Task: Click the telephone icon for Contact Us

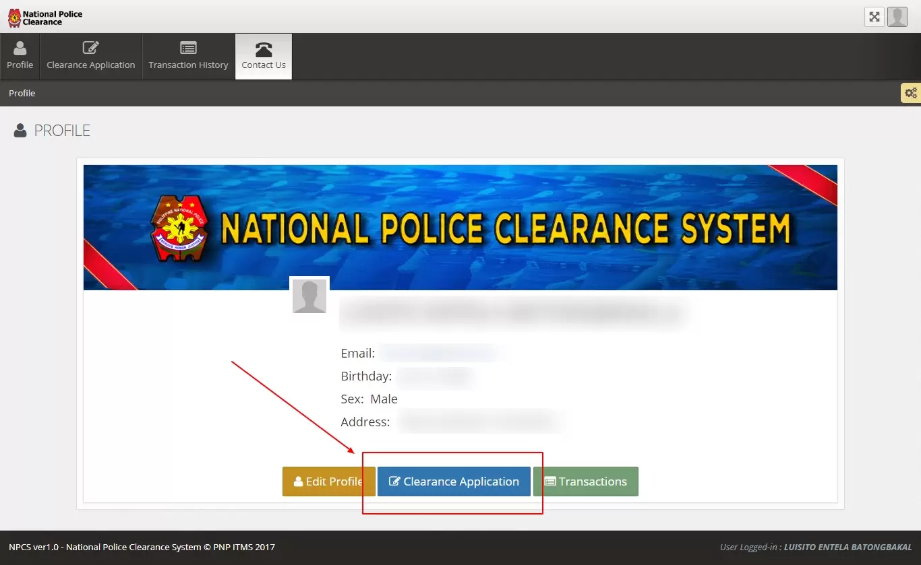Action: tap(264, 49)
